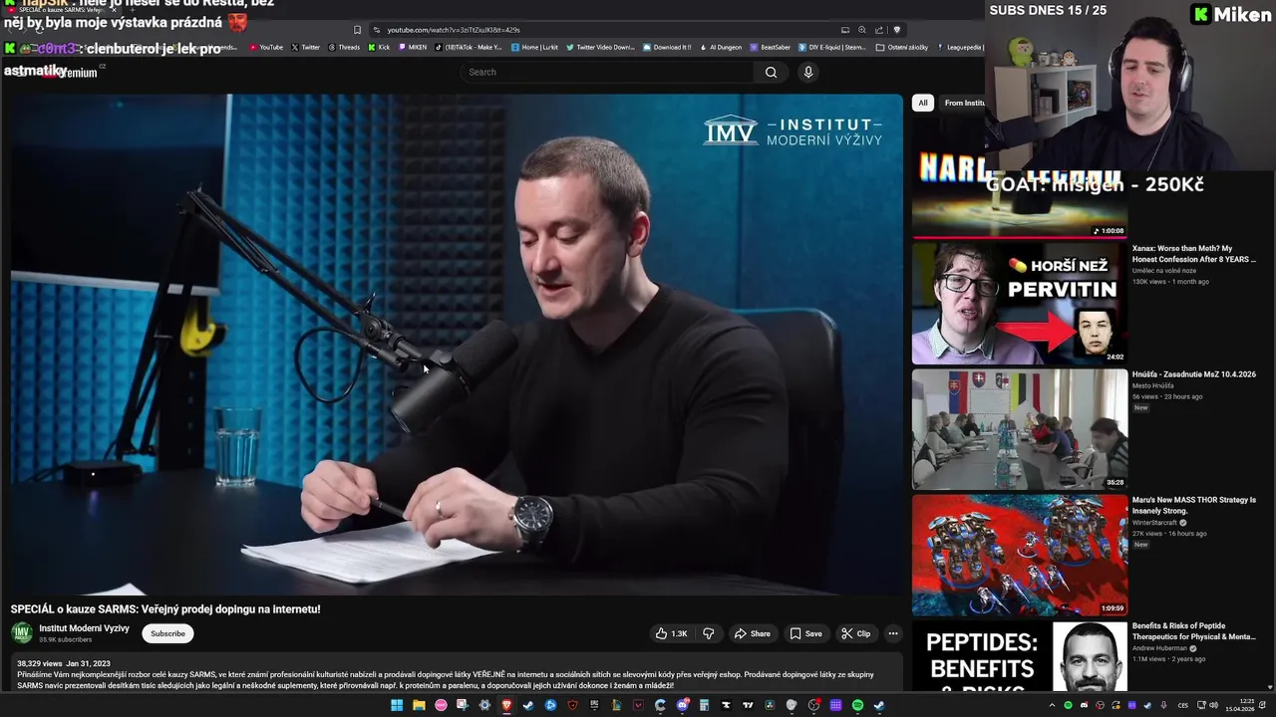Open Andrew Huberman channel link

click(1159, 648)
